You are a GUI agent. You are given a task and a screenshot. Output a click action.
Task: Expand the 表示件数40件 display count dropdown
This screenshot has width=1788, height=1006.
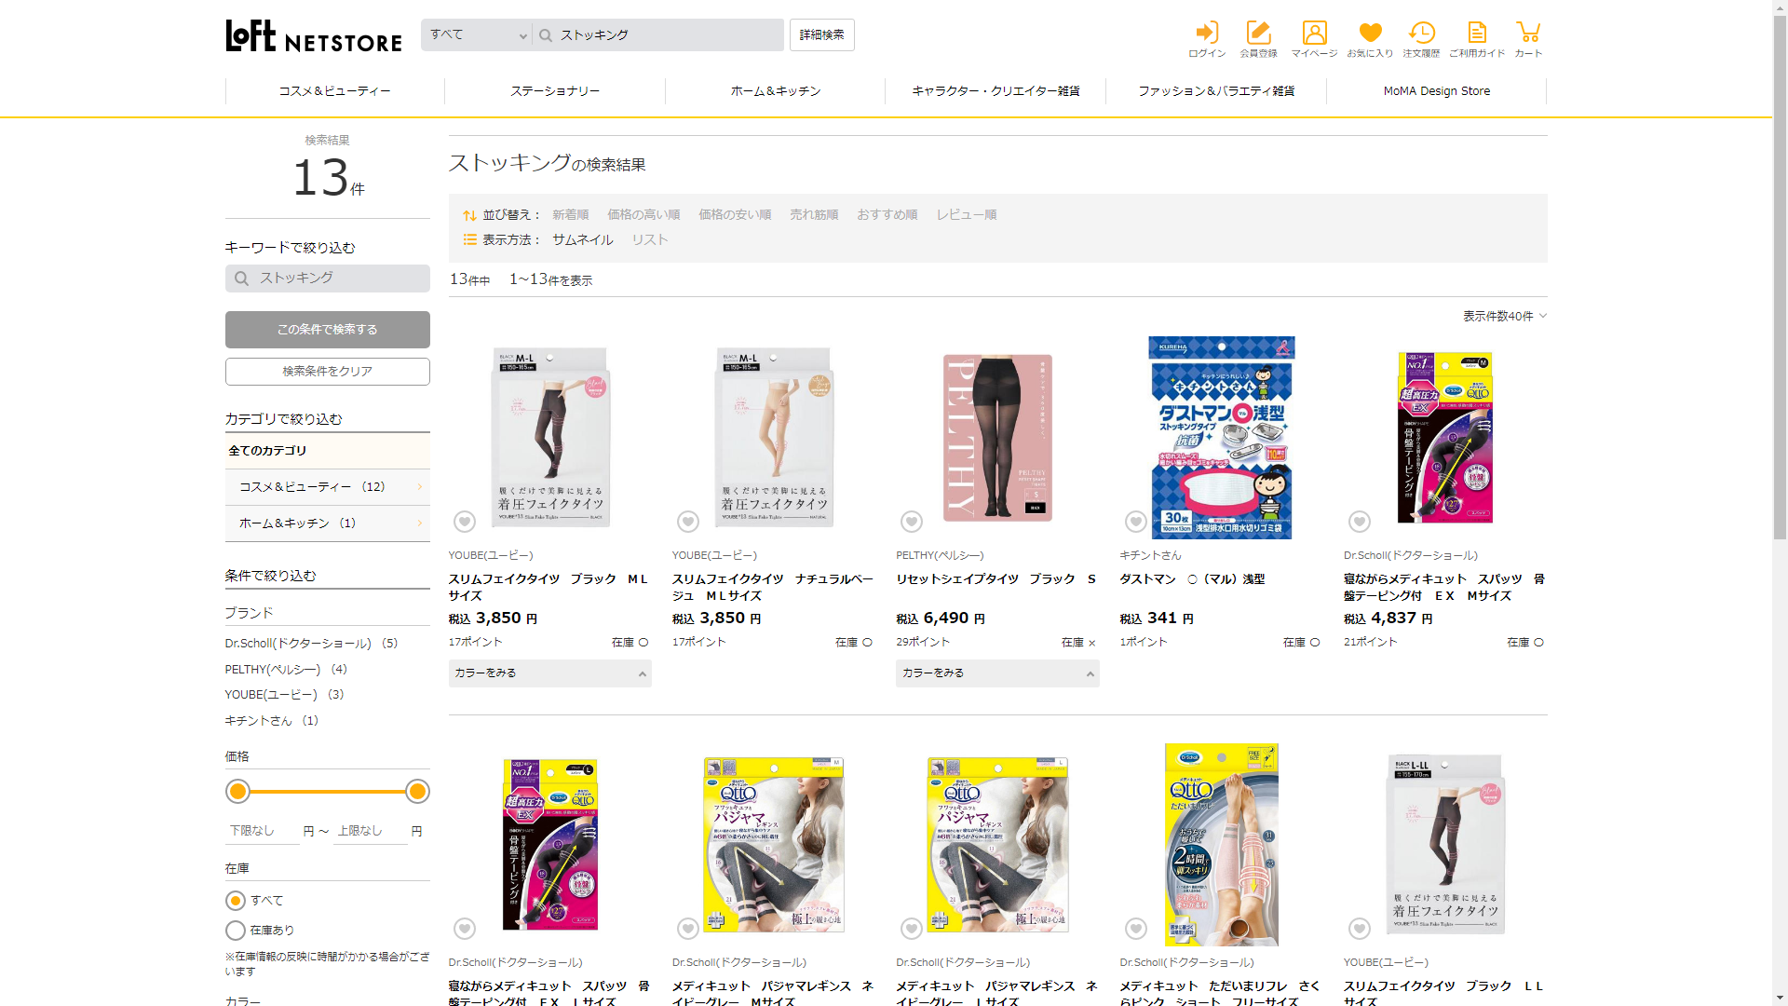(x=1504, y=317)
